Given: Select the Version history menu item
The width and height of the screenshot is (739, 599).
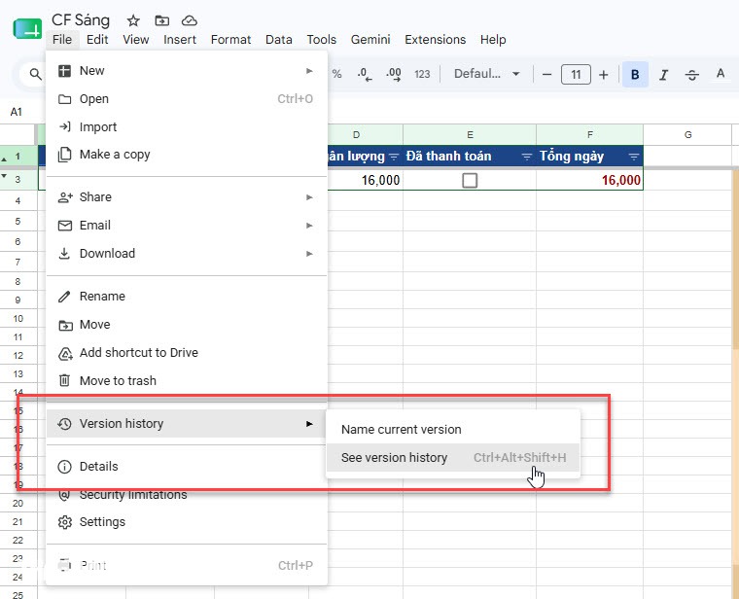Looking at the screenshot, I should (187, 424).
